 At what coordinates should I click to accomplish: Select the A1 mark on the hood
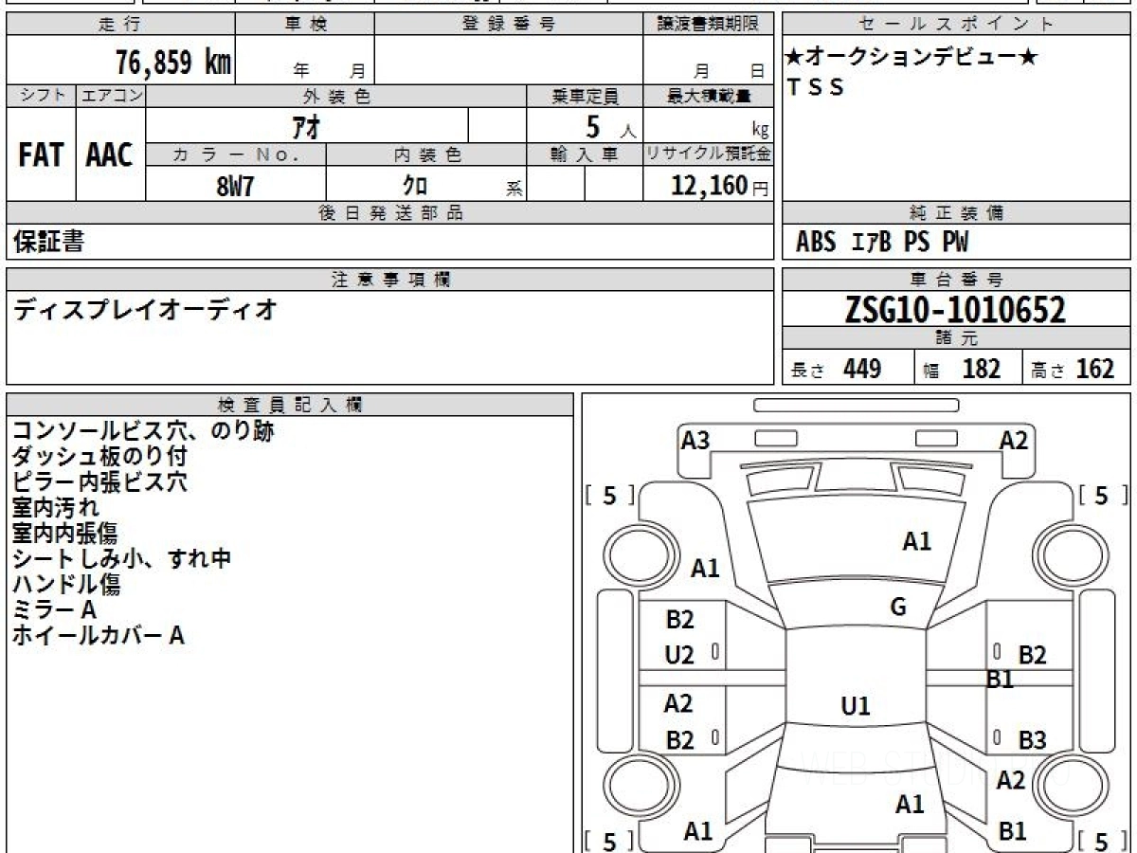[x=916, y=541]
